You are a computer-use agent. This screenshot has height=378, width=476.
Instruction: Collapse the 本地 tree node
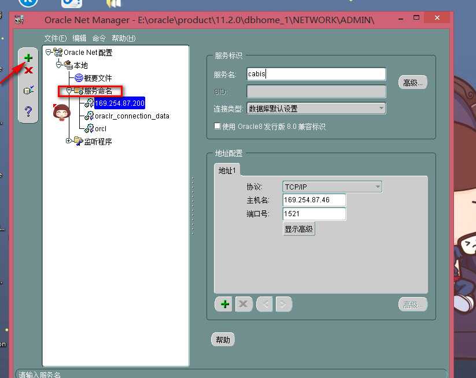coord(59,65)
